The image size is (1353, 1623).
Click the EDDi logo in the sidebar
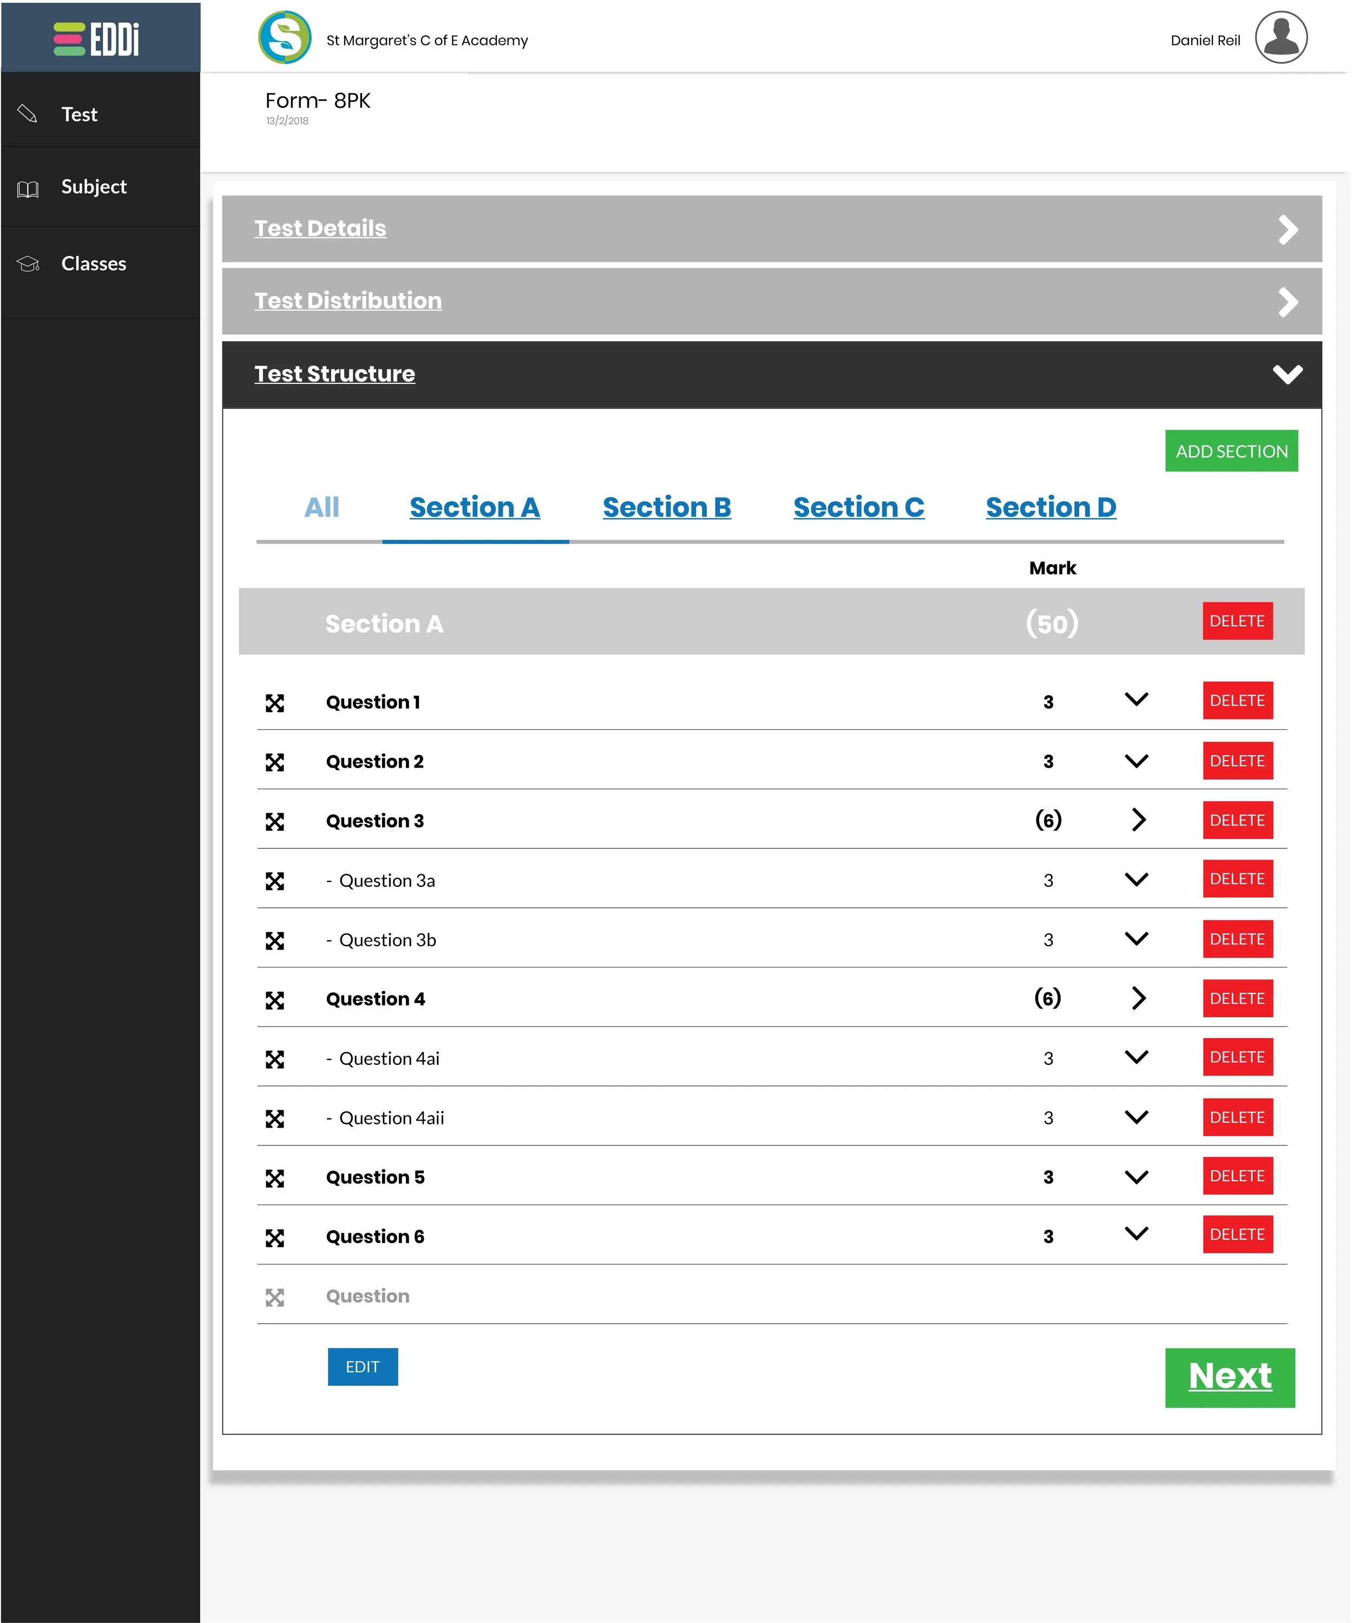point(96,38)
